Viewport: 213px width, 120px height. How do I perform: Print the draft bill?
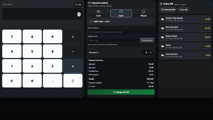[168, 10]
